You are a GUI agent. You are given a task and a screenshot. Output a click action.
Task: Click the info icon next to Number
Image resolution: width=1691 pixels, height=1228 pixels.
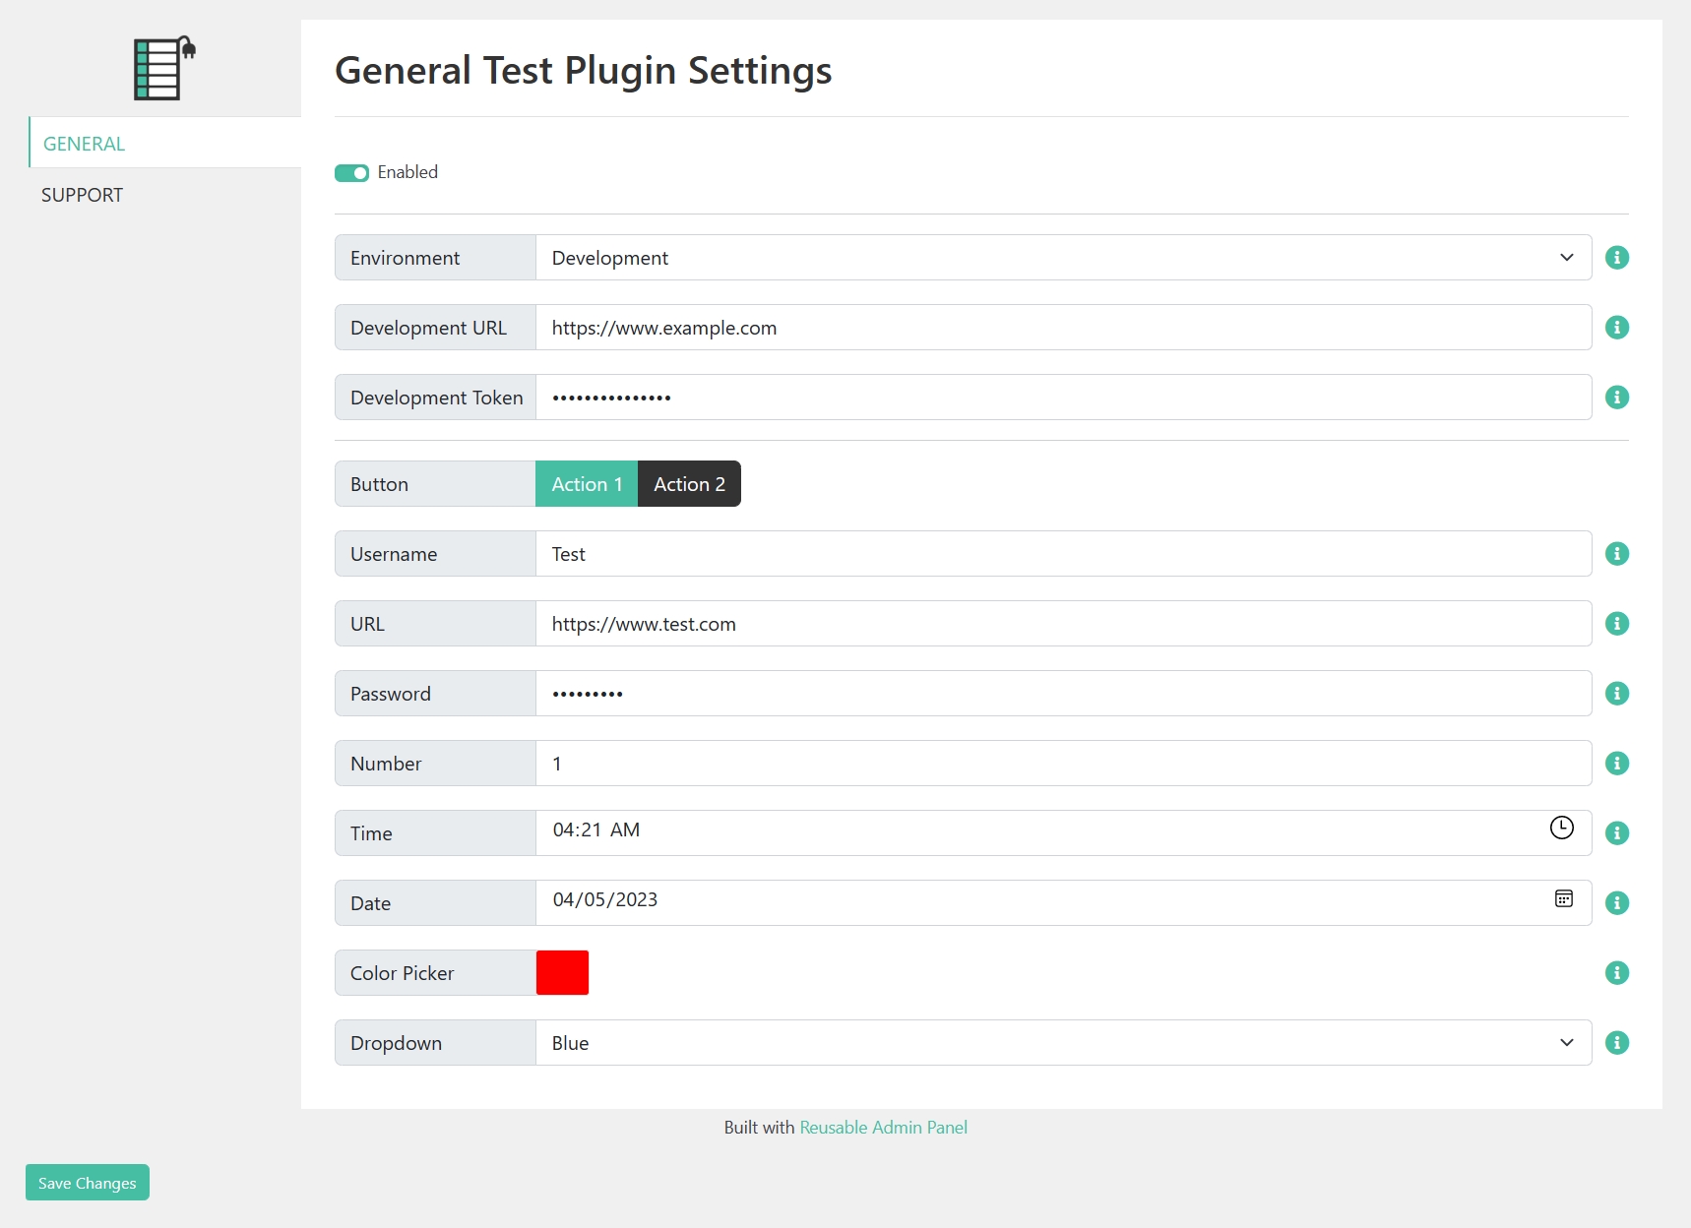point(1616,764)
